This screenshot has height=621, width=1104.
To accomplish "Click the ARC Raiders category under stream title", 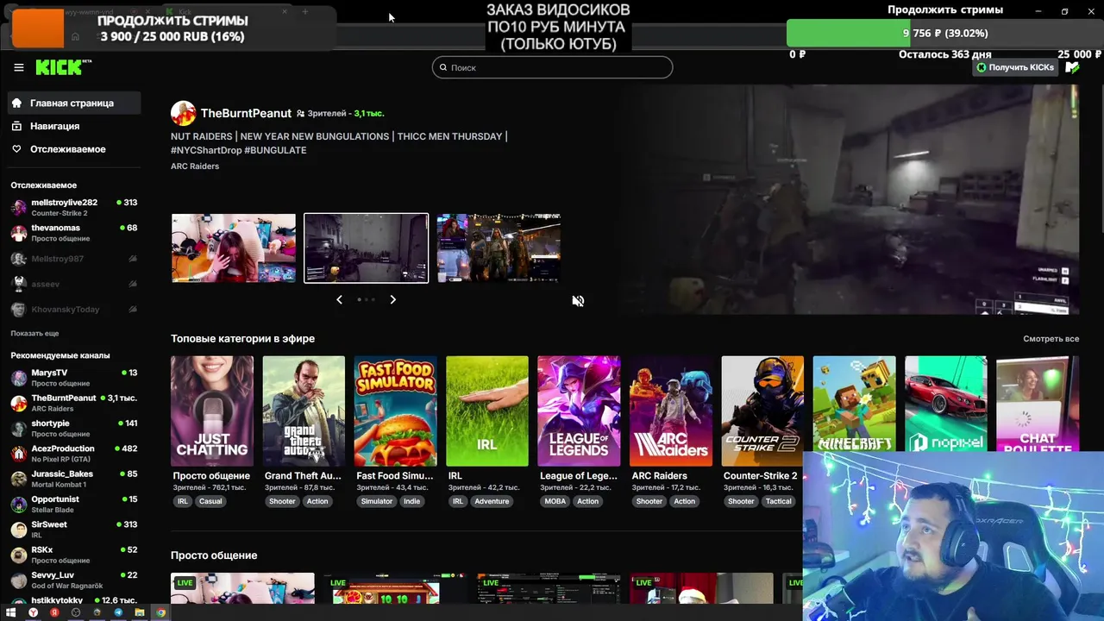I will pos(195,166).
